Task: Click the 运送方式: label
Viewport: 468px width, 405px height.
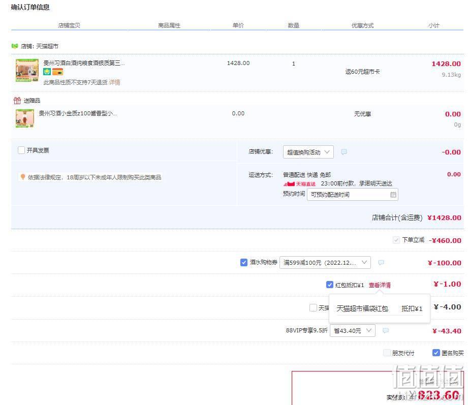Action: [261, 175]
